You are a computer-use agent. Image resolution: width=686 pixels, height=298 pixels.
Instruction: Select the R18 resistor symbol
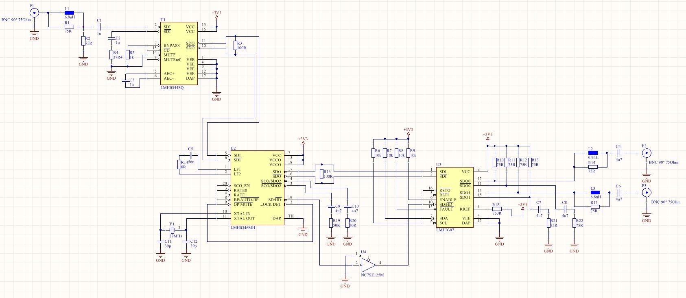(496, 209)
